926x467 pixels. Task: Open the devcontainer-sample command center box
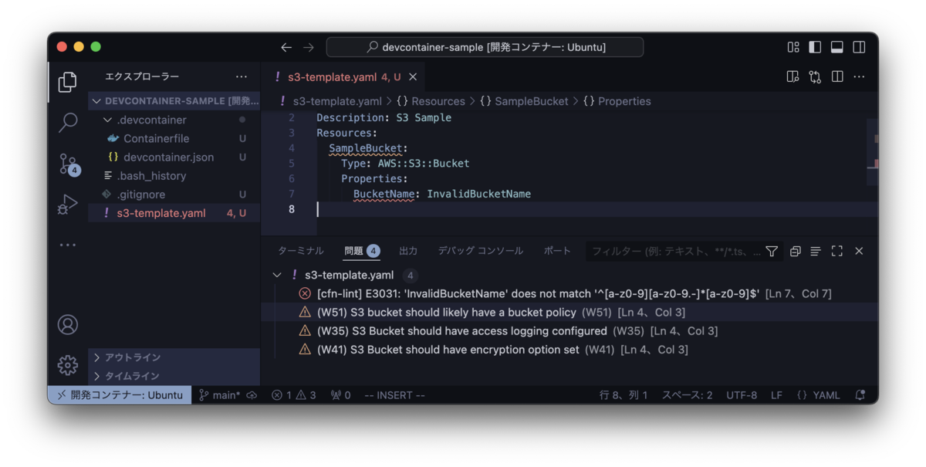(x=484, y=46)
